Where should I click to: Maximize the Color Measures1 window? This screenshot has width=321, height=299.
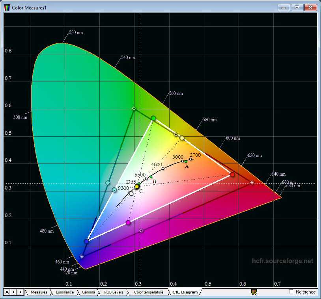297,7
